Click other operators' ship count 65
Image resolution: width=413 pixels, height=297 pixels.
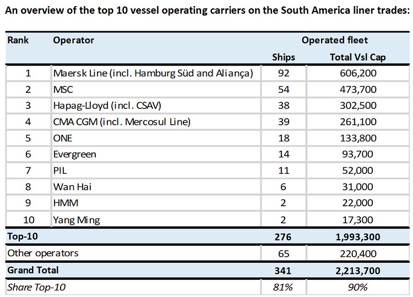click(x=284, y=254)
